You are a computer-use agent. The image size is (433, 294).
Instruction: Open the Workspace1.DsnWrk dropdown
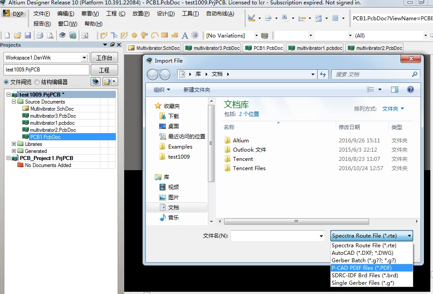84,58
